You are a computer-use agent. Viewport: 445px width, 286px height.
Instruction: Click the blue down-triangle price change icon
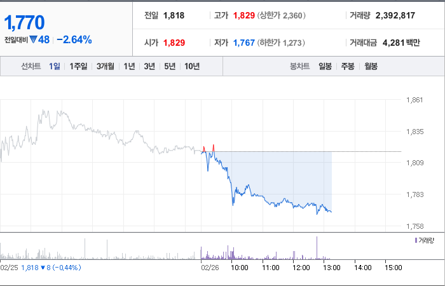coord(33,39)
